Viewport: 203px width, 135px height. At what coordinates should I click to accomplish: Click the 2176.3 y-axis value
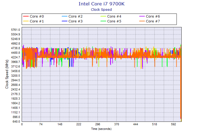[x=16, y=94]
